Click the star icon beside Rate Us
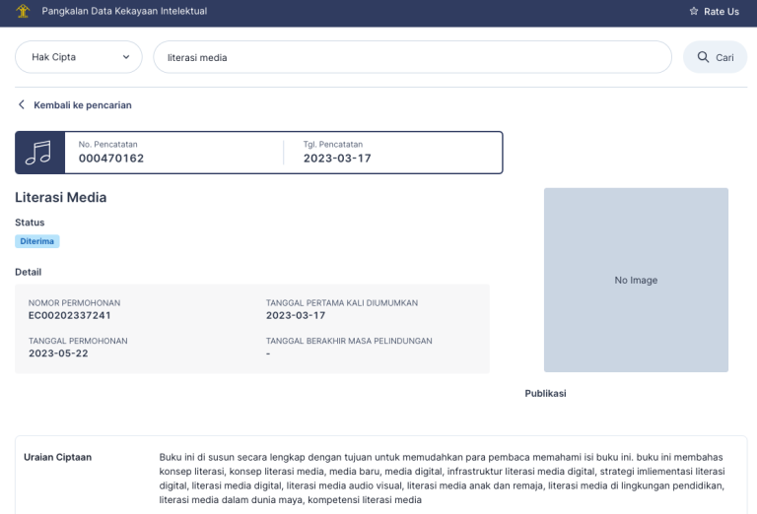This screenshot has width=757, height=514. [x=693, y=12]
